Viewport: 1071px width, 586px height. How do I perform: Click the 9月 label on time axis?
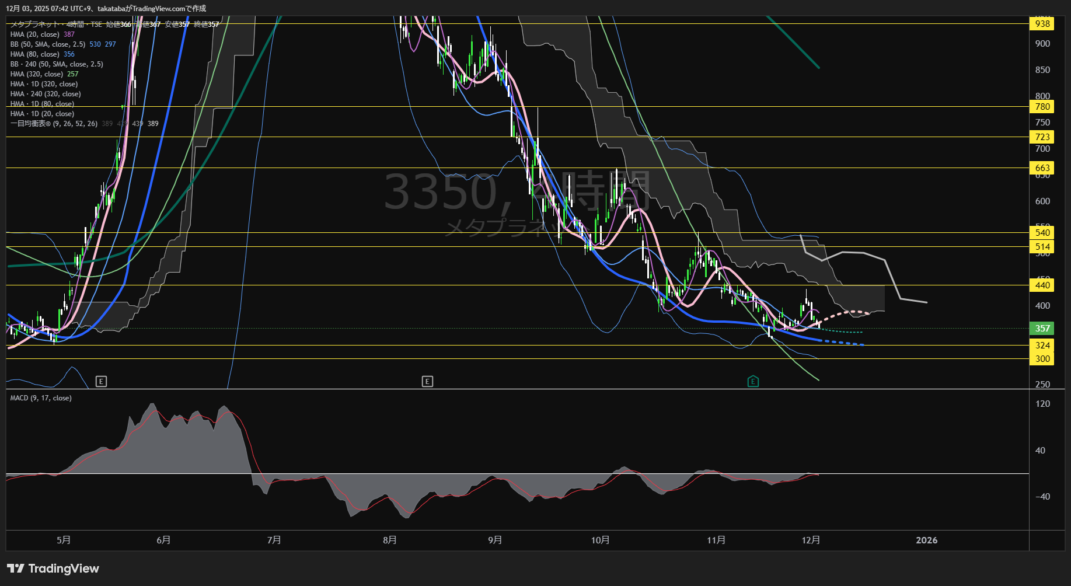click(495, 540)
